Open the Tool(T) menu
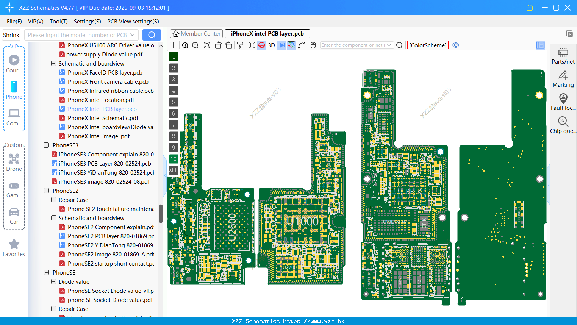Screen dimensions: 577x325 59,22
